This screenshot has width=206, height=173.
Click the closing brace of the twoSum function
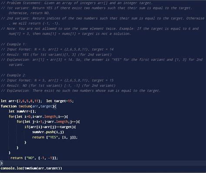(x=2, y=163)
